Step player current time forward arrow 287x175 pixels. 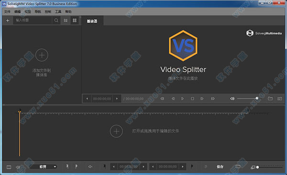[x=117, y=98]
